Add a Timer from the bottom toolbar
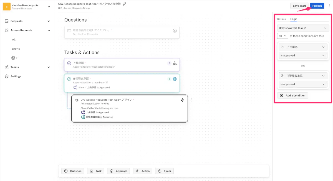This screenshot has width=333, height=181. click(164, 171)
